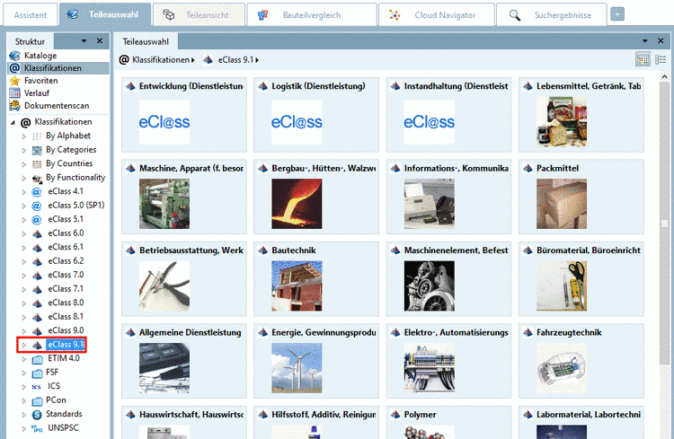
Task: Click the ICS classification icon
Action: [x=37, y=387]
